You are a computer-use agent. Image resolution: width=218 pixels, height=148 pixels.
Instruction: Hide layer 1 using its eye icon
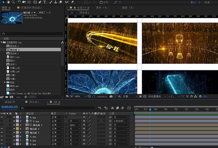(2, 117)
